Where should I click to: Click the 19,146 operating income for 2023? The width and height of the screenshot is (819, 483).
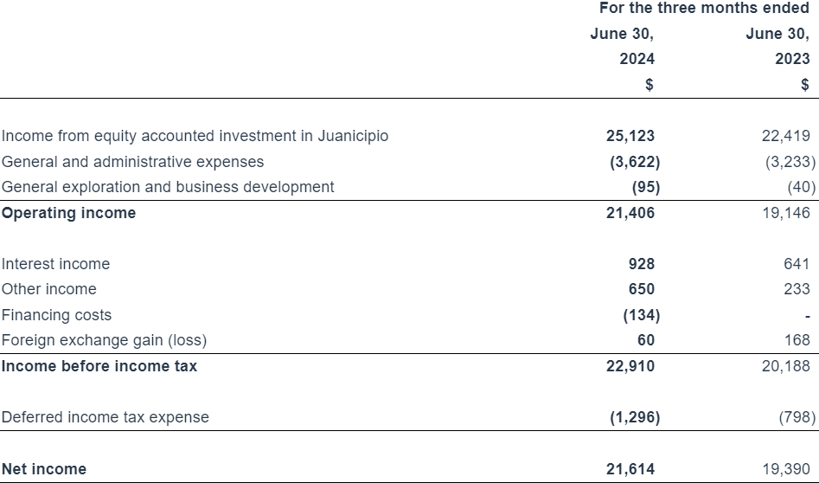pyautogui.click(x=786, y=213)
